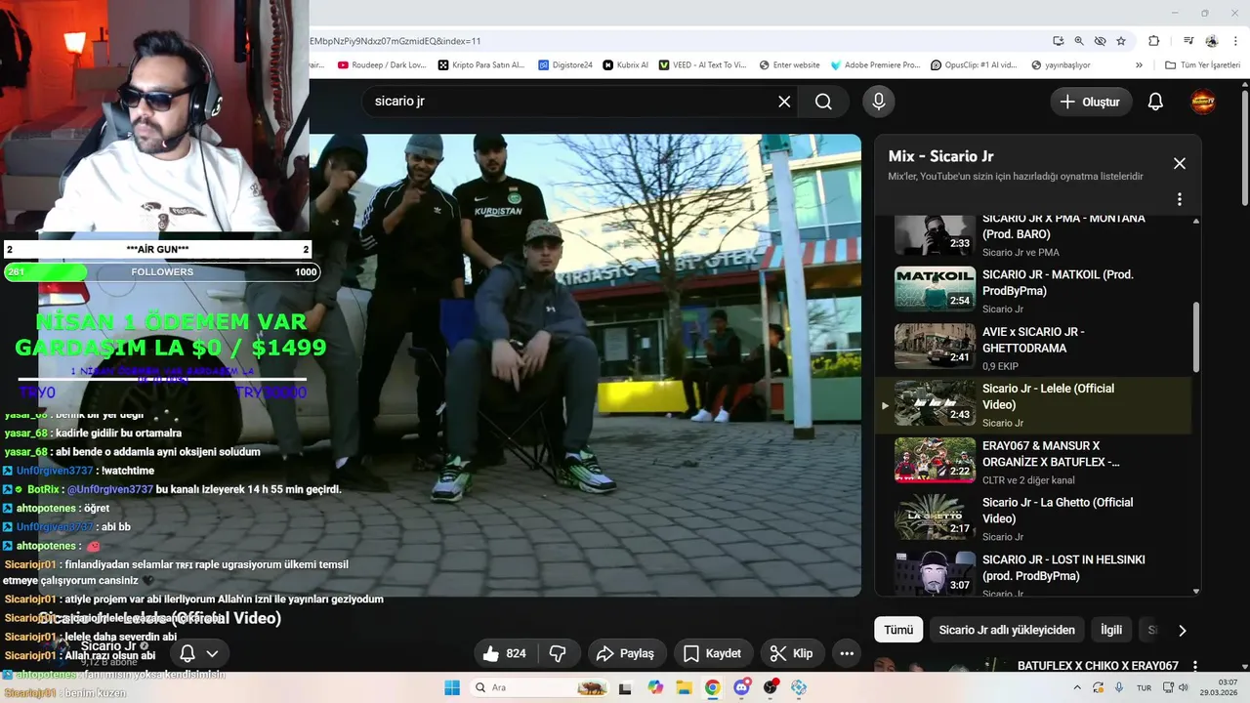Select the Sicario Jr adlı yükleyiciden chip
The image size is (1250, 703).
[x=1007, y=630]
